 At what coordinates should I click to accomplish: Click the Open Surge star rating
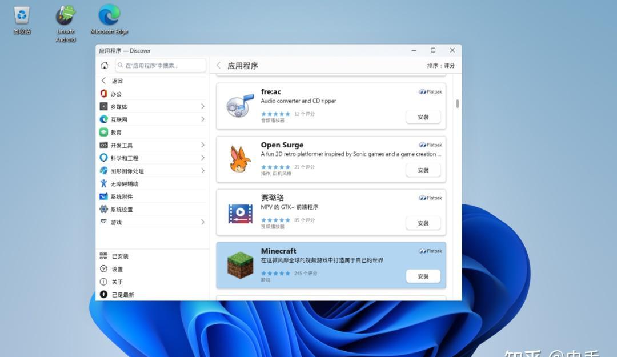coord(275,167)
